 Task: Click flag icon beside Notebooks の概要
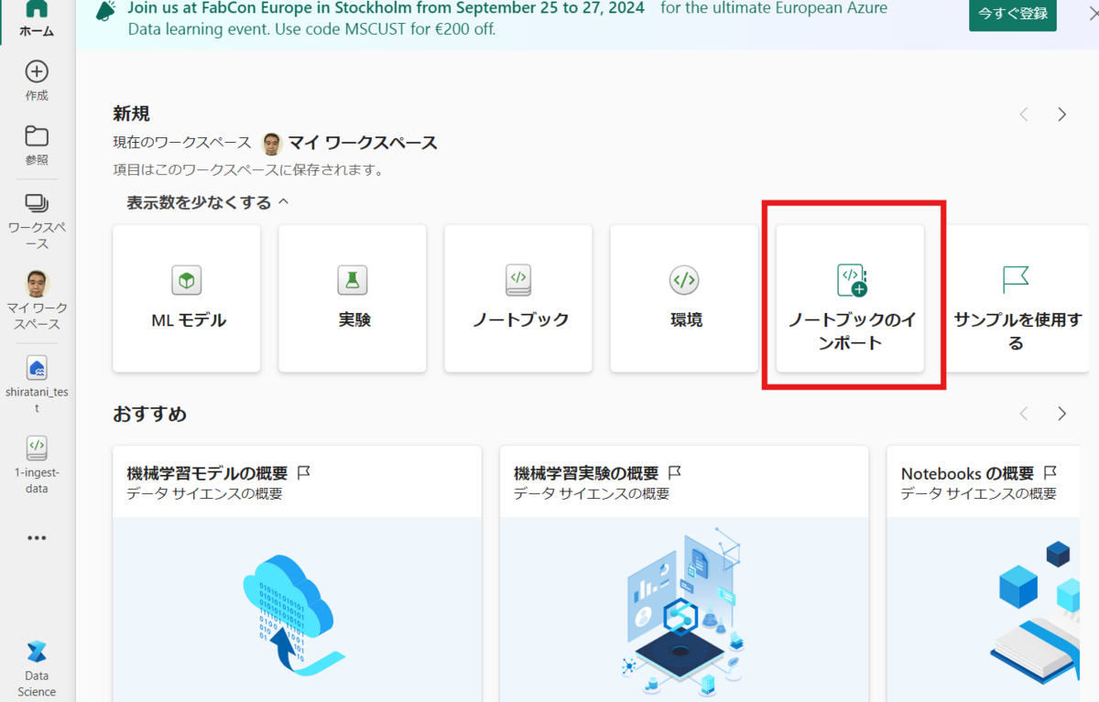(x=1050, y=473)
